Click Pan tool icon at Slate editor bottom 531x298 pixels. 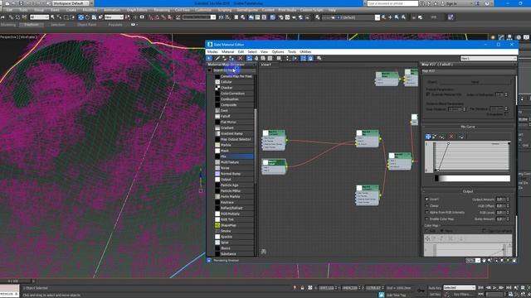click(484, 261)
